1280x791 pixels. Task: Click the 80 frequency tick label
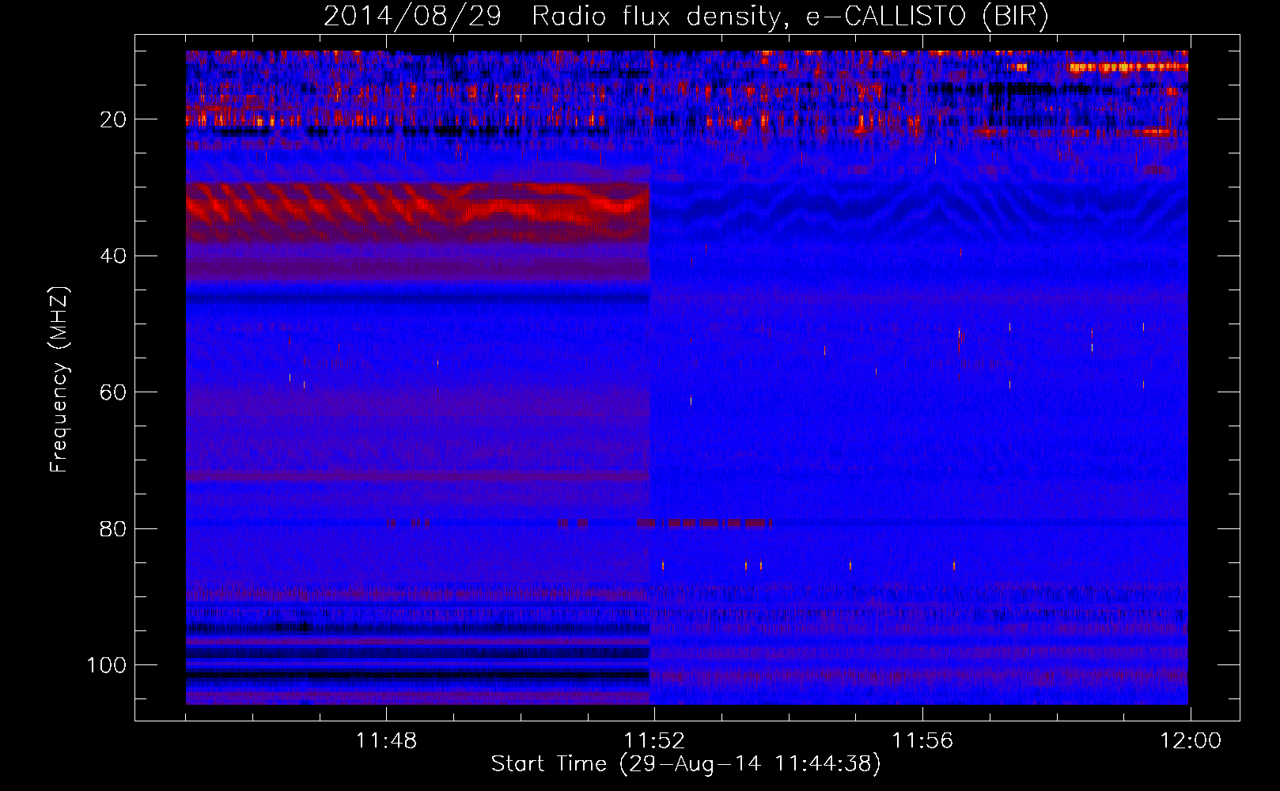[x=114, y=529]
